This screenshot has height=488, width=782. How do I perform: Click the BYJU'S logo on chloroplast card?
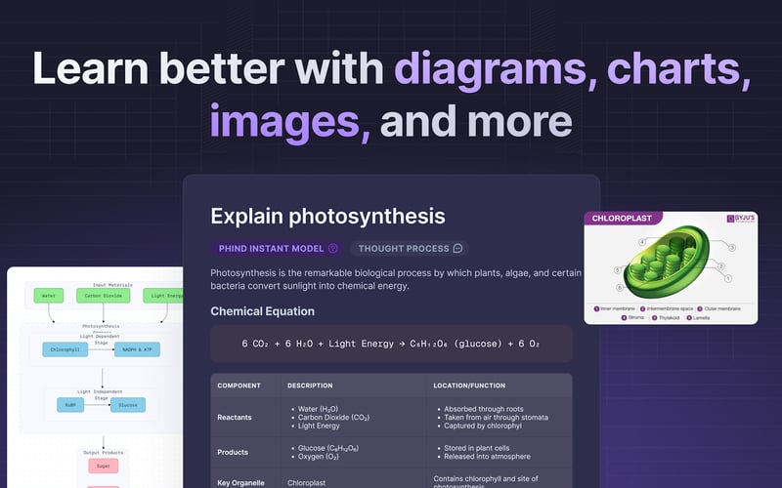coord(741,219)
